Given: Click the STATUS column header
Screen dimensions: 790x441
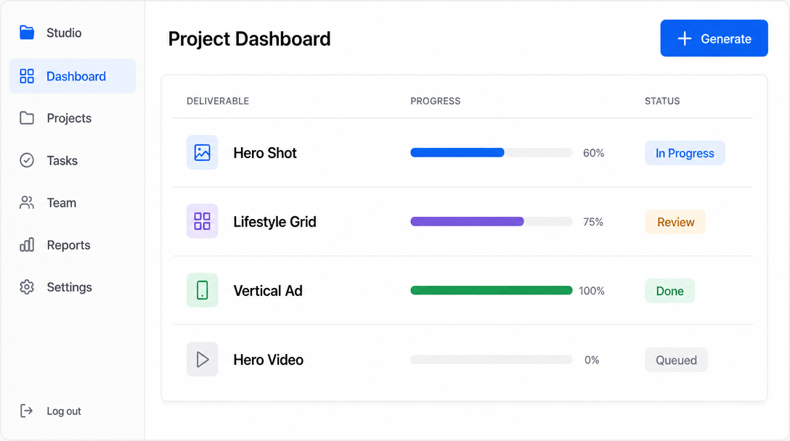Looking at the screenshot, I should coord(662,102).
